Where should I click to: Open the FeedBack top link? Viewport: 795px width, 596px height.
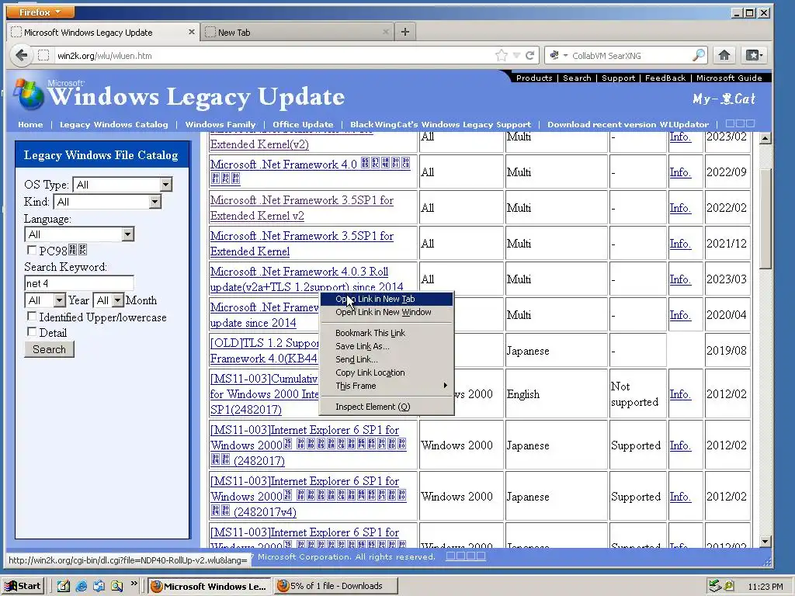(665, 78)
